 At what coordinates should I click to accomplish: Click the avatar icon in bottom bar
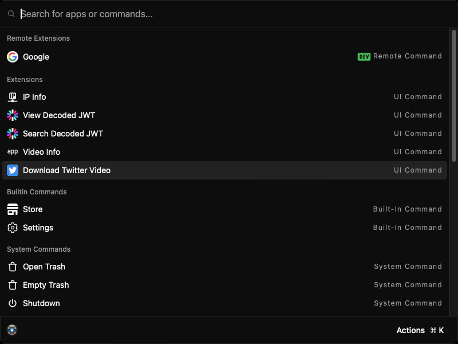tap(12, 330)
